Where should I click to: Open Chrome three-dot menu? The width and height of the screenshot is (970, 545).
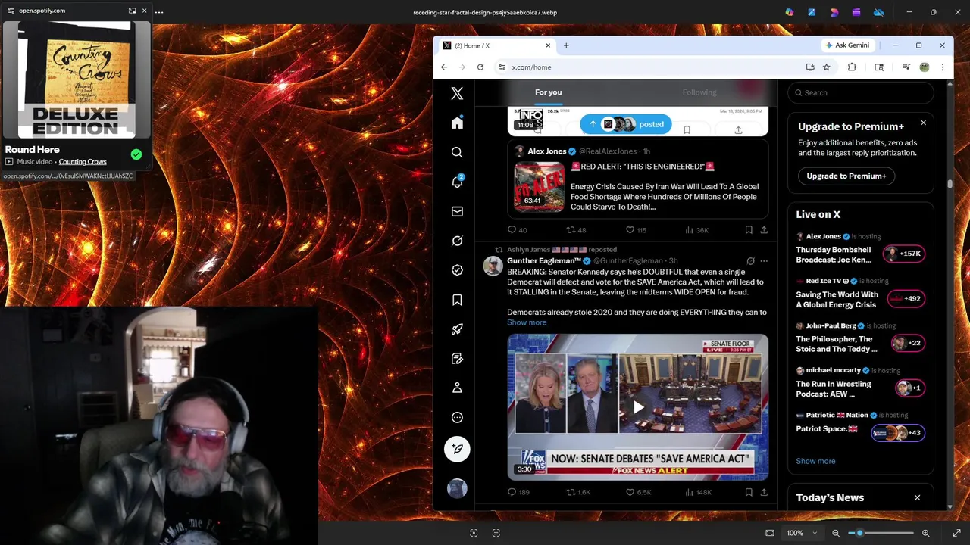point(942,67)
